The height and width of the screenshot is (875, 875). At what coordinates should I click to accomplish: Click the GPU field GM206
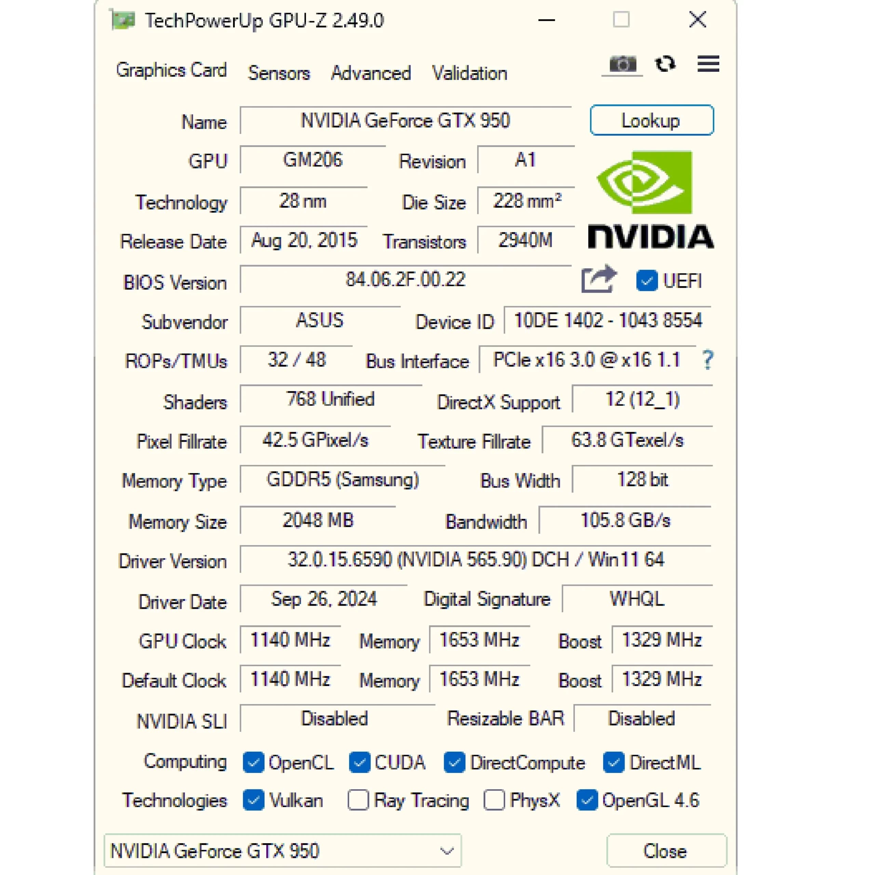(312, 160)
